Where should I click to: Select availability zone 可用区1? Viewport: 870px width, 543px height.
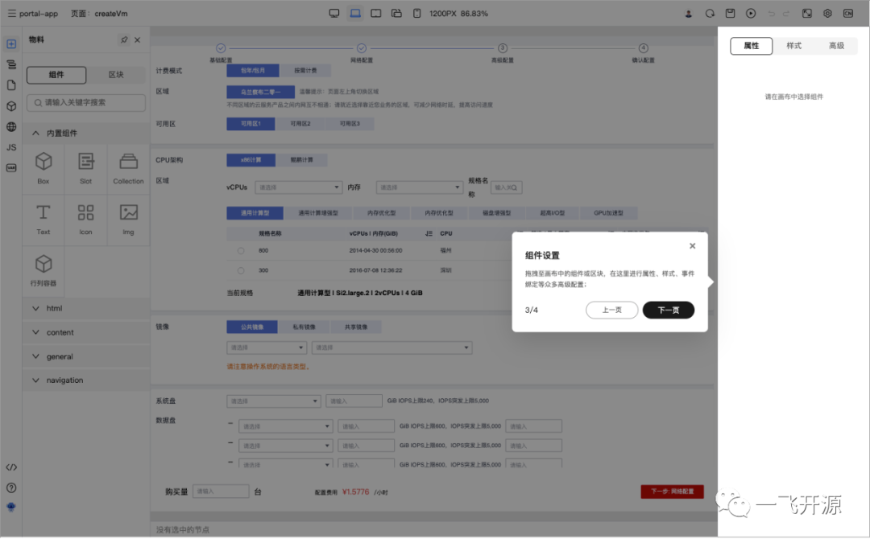(x=251, y=124)
